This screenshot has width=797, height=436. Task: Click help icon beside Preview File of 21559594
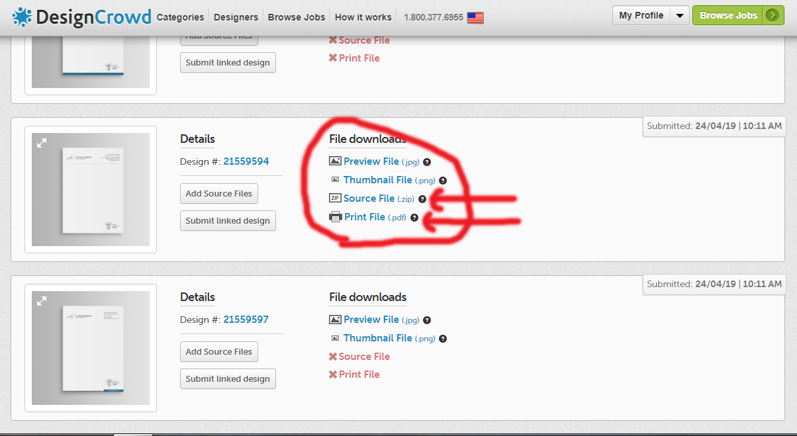pos(427,162)
